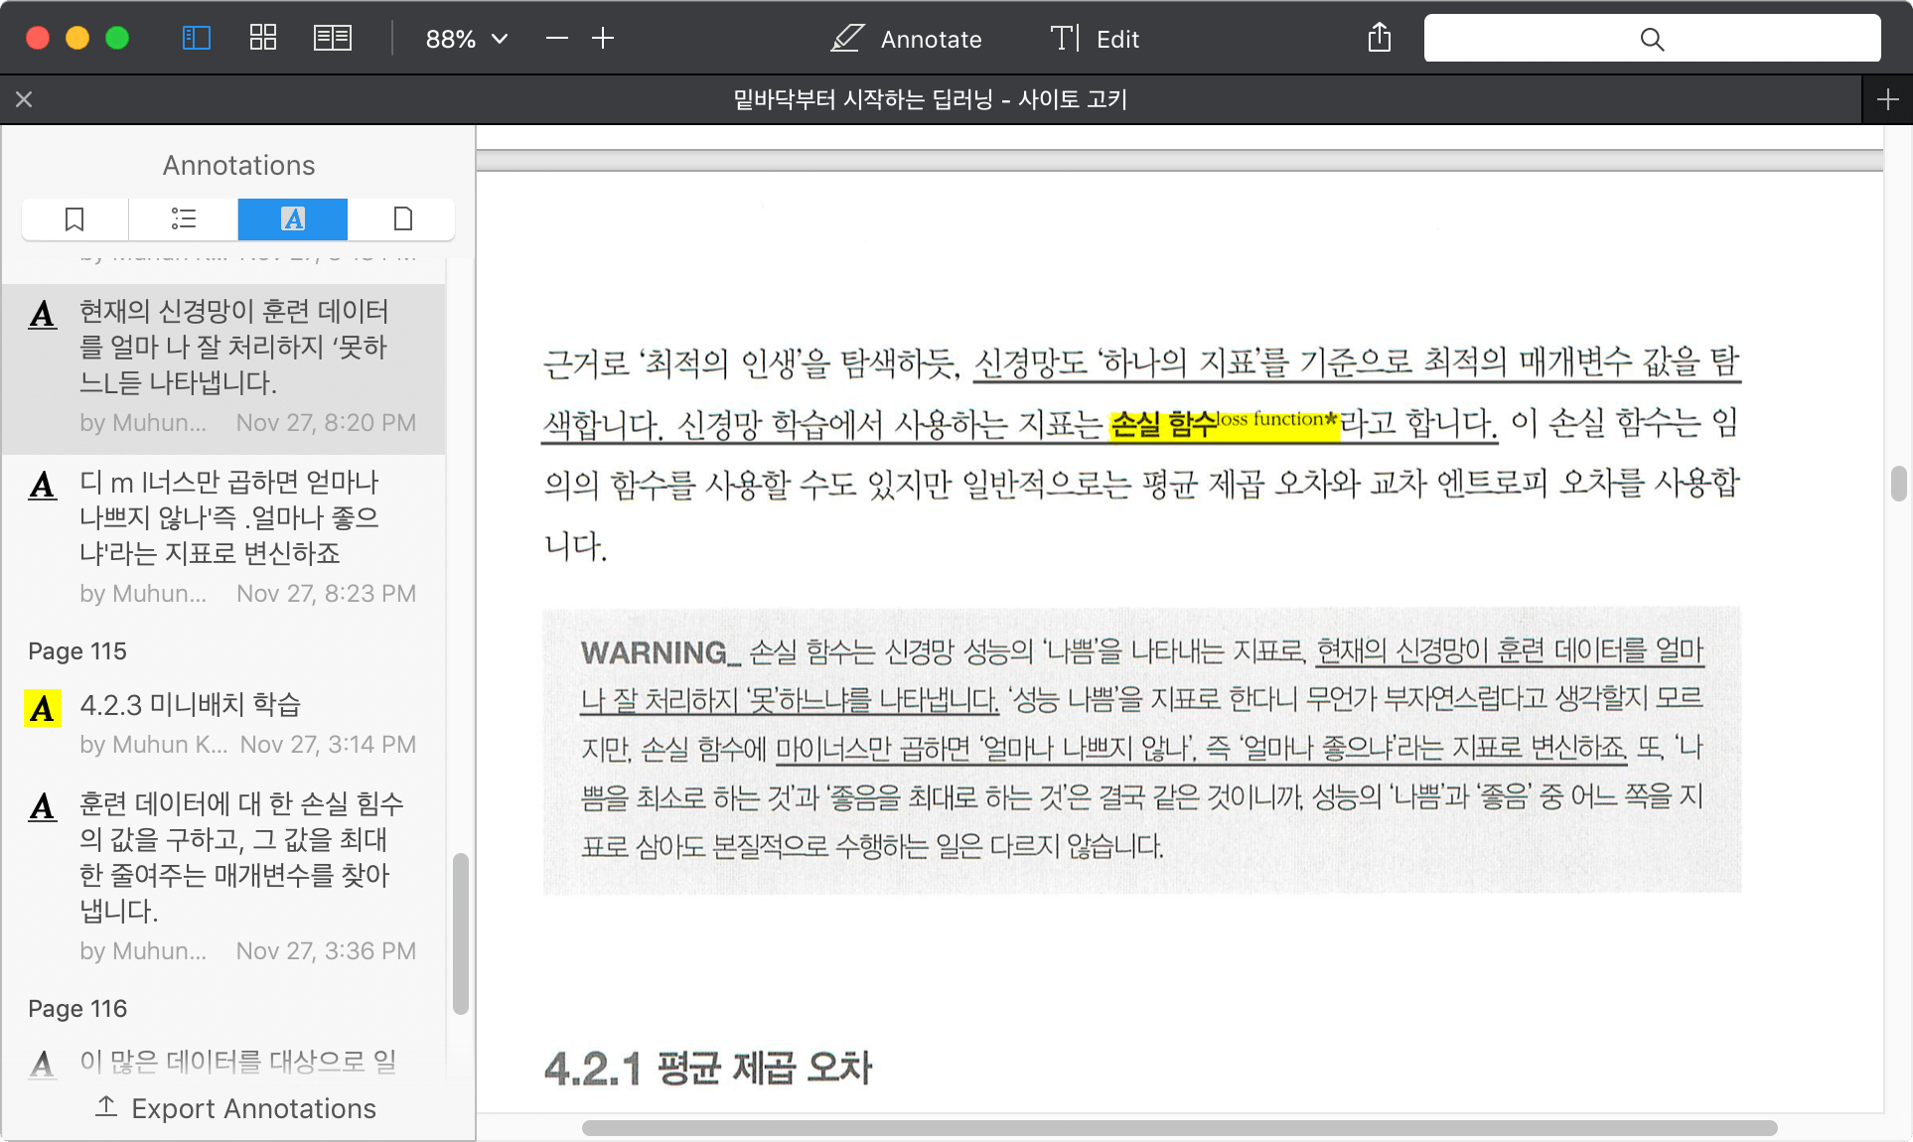This screenshot has width=1913, height=1142.
Task: Add a new tab
Action: (1887, 99)
